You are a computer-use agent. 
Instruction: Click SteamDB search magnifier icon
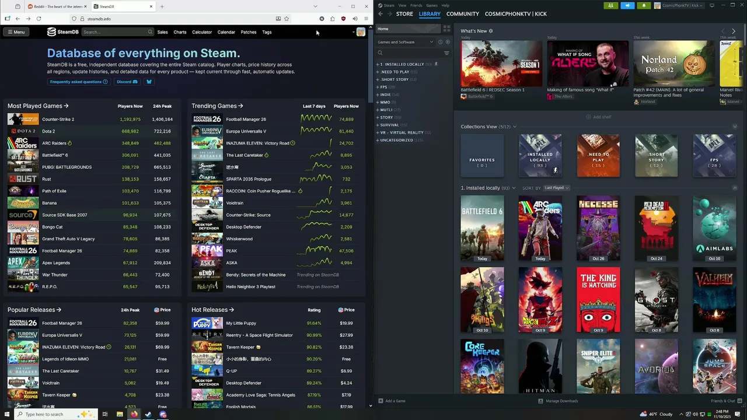[x=150, y=32]
